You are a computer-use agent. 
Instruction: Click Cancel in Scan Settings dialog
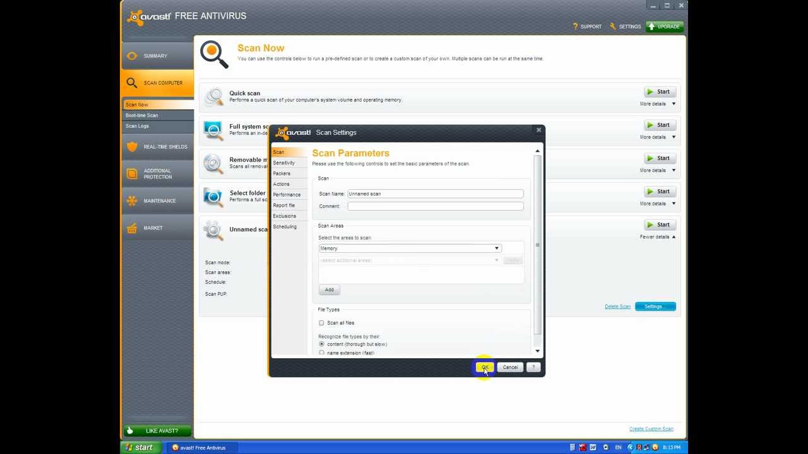(510, 367)
